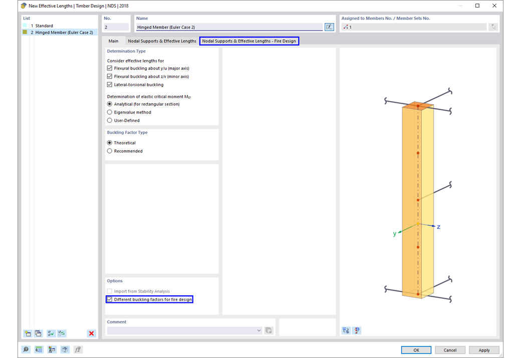Create a new effective length entry
521x358 pixels.
click(28, 333)
